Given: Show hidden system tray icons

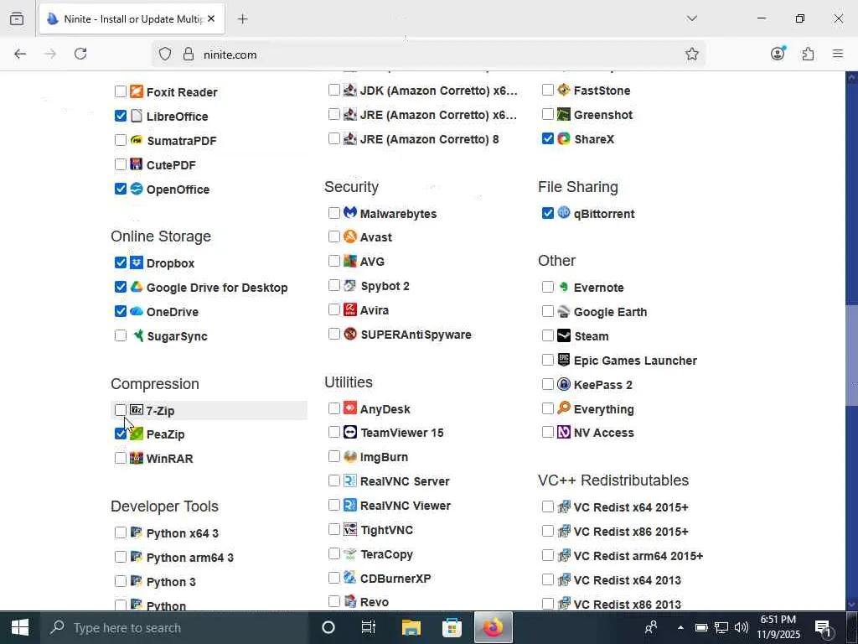Looking at the screenshot, I should 680,627.
